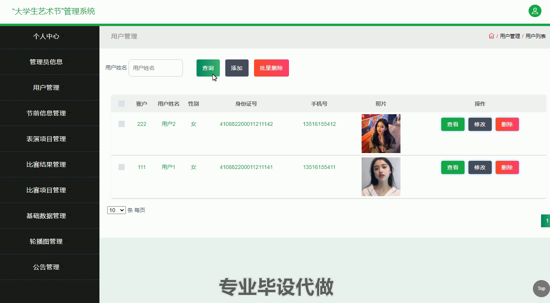Screen dimensions: 550x303
Task: Click ID number 410882200011211142
Action: 246,124
